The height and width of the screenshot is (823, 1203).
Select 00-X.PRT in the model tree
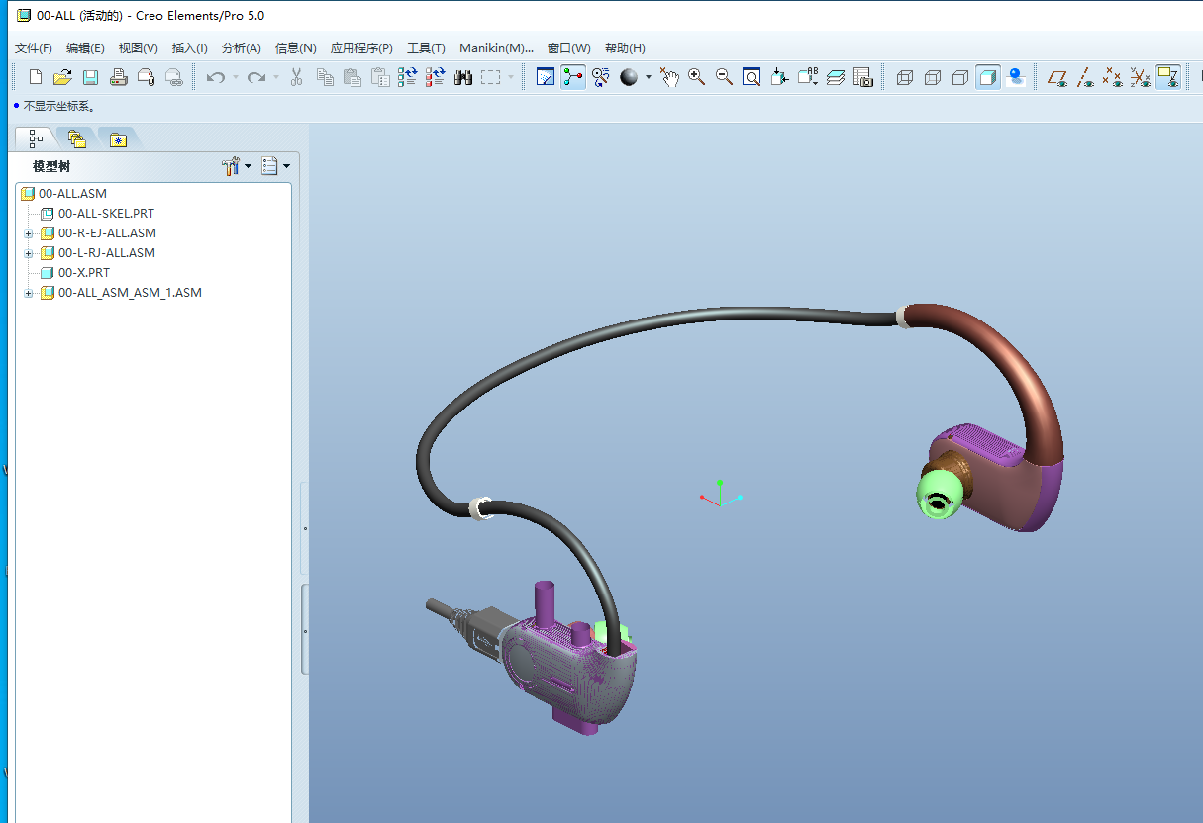click(x=83, y=273)
